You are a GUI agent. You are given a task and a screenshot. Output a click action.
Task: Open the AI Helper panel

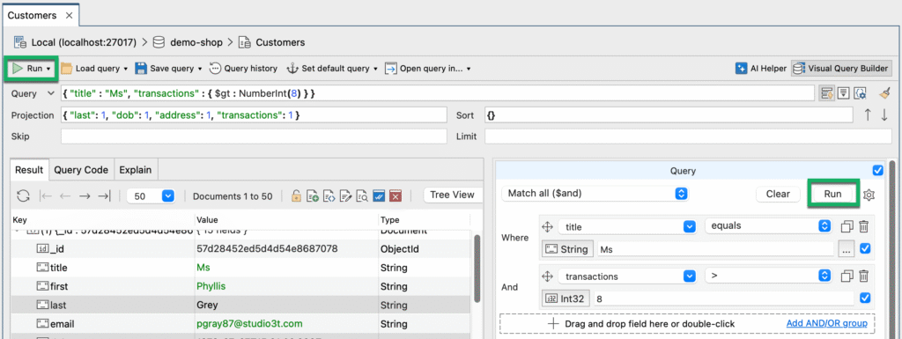pyautogui.click(x=760, y=69)
